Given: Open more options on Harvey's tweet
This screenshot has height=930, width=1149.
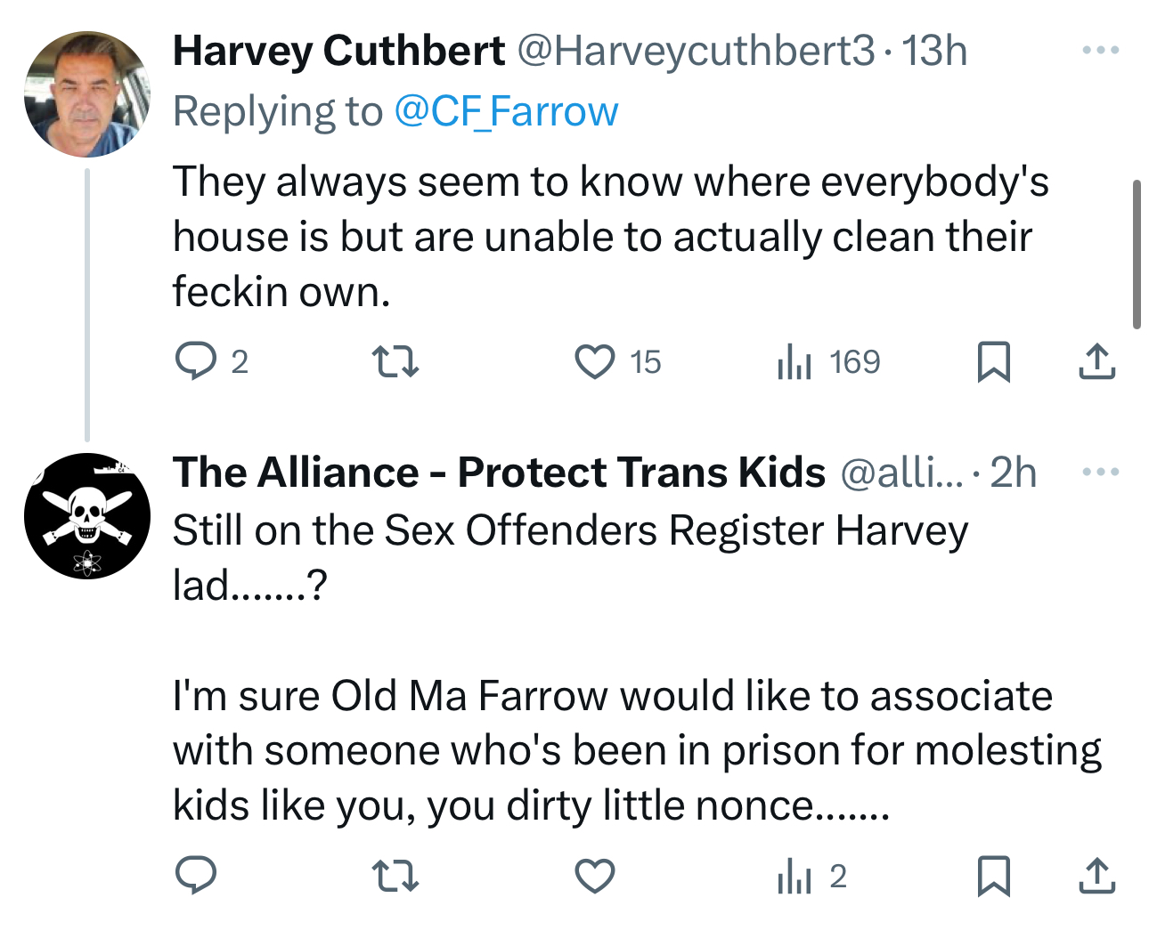Looking at the screenshot, I should 1100,51.
